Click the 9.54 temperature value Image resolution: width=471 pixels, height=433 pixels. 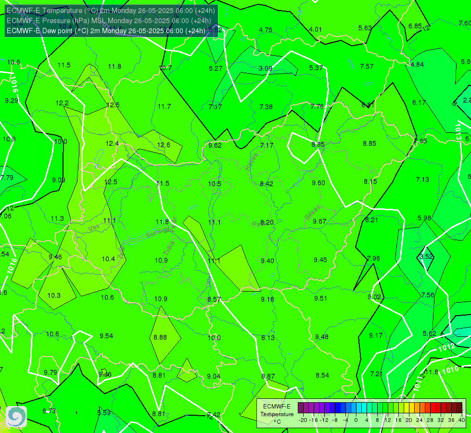(x=106, y=336)
